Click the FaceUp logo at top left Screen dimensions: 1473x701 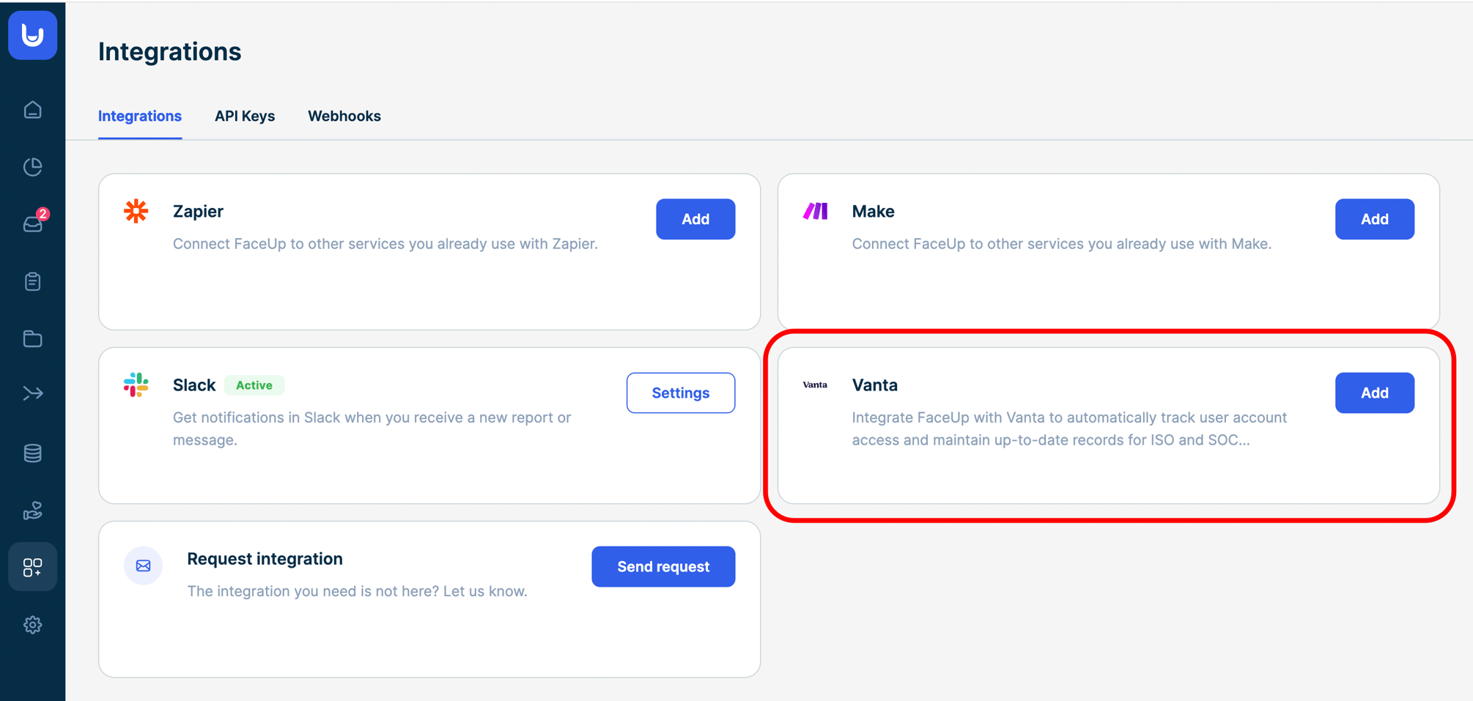click(32, 35)
